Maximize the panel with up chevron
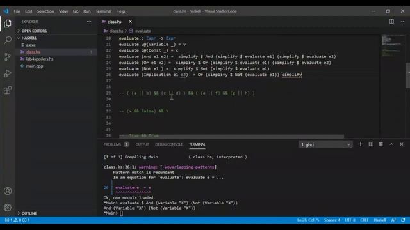 391,144
